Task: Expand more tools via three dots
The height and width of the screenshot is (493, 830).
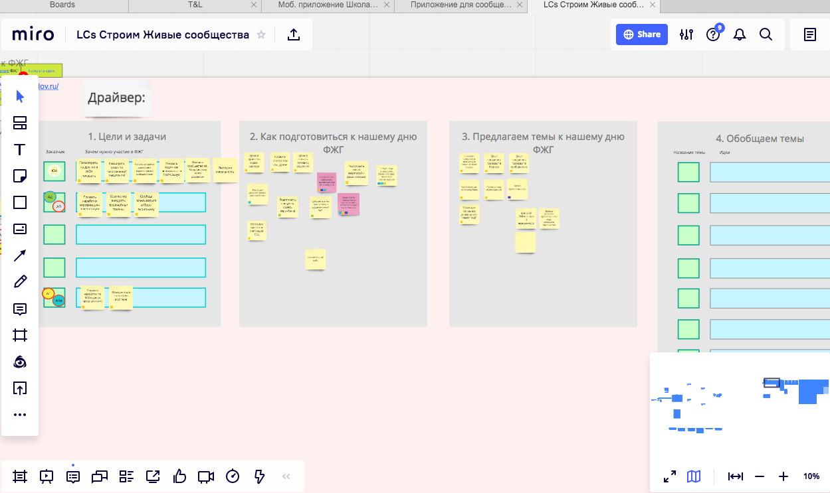Action: [20, 415]
